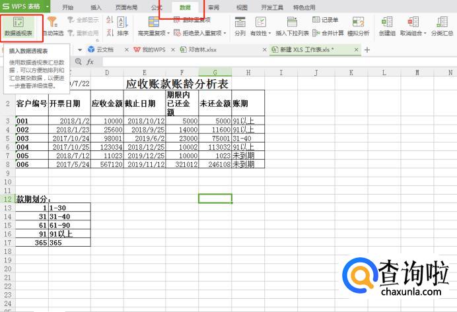The image size is (457, 312).
Task: Click 重新应用 to reapply the filter
Action: click(83, 33)
